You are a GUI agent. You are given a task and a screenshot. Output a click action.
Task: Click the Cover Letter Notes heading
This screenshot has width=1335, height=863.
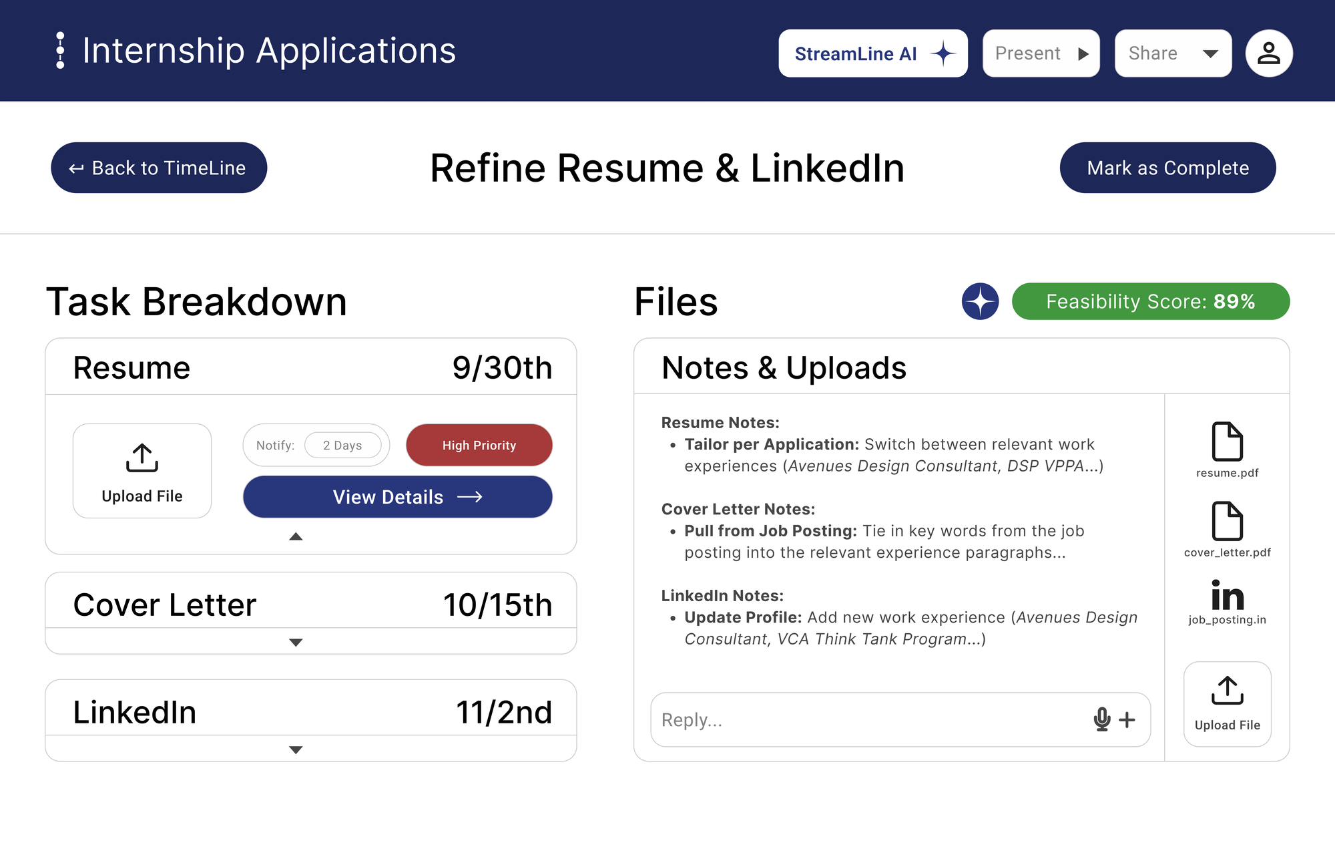coord(738,509)
